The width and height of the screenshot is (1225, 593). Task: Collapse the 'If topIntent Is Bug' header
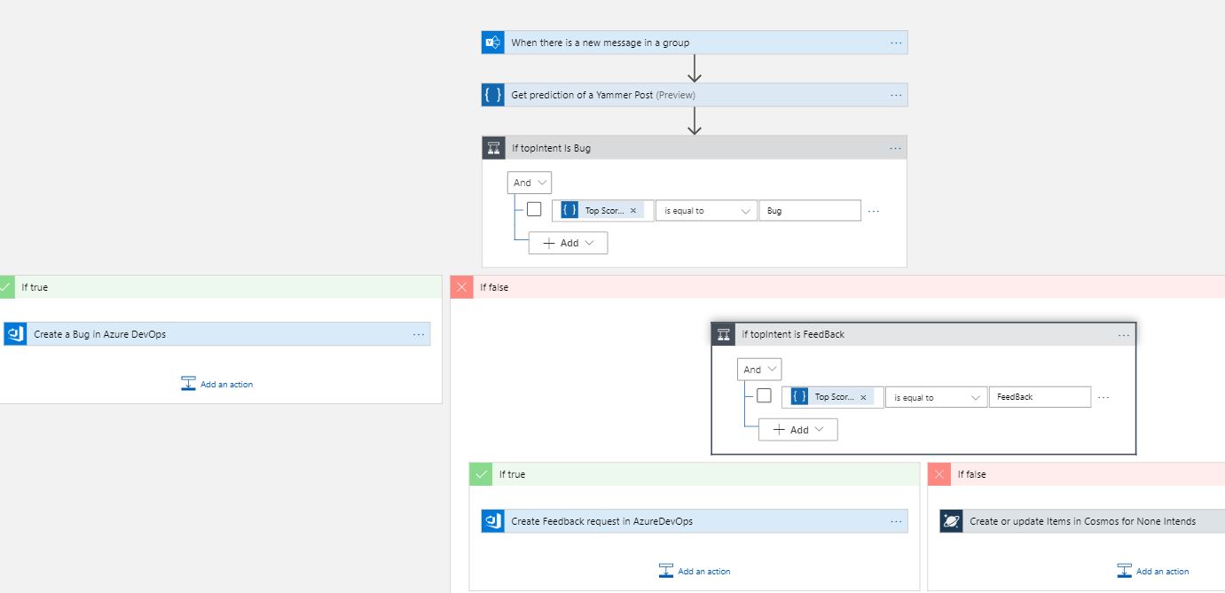point(695,148)
